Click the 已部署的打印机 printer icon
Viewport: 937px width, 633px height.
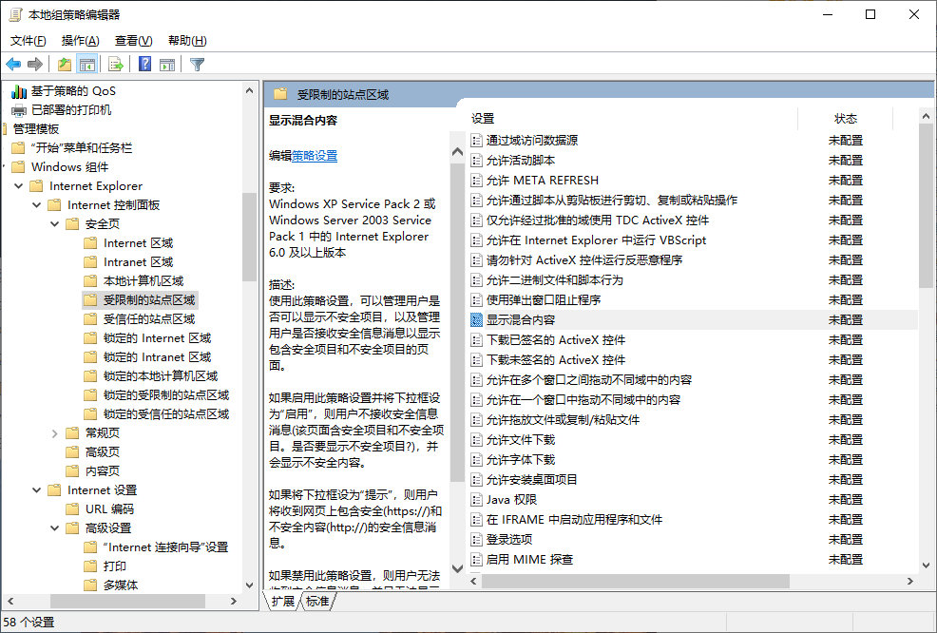pyautogui.click(x=19, y=110)
